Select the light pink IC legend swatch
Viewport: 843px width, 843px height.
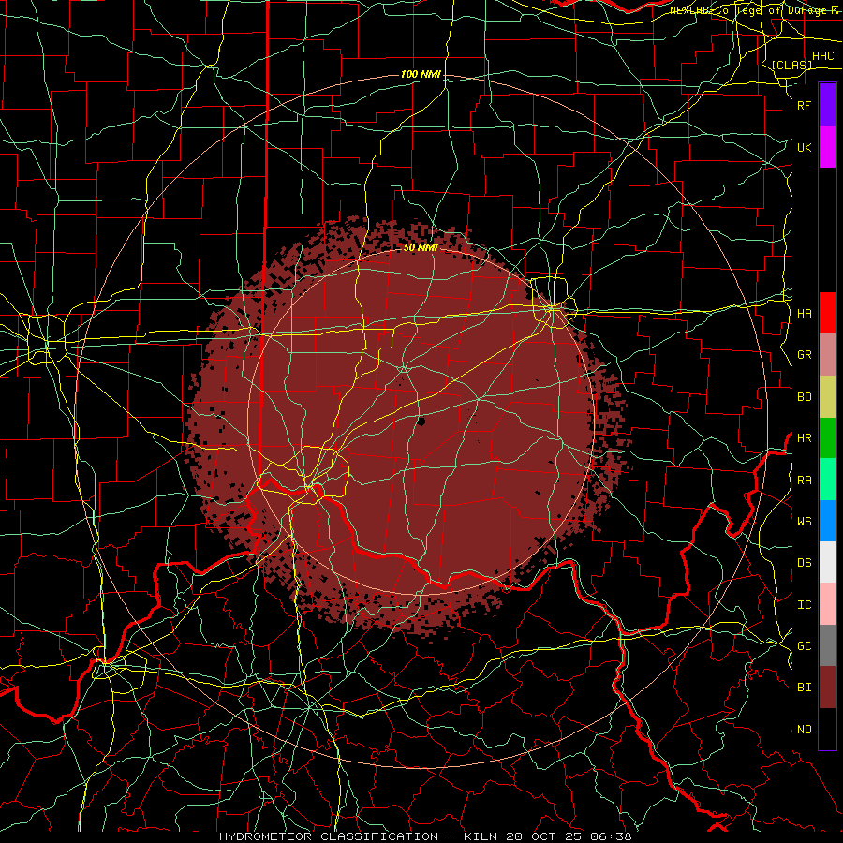[827, 604]
